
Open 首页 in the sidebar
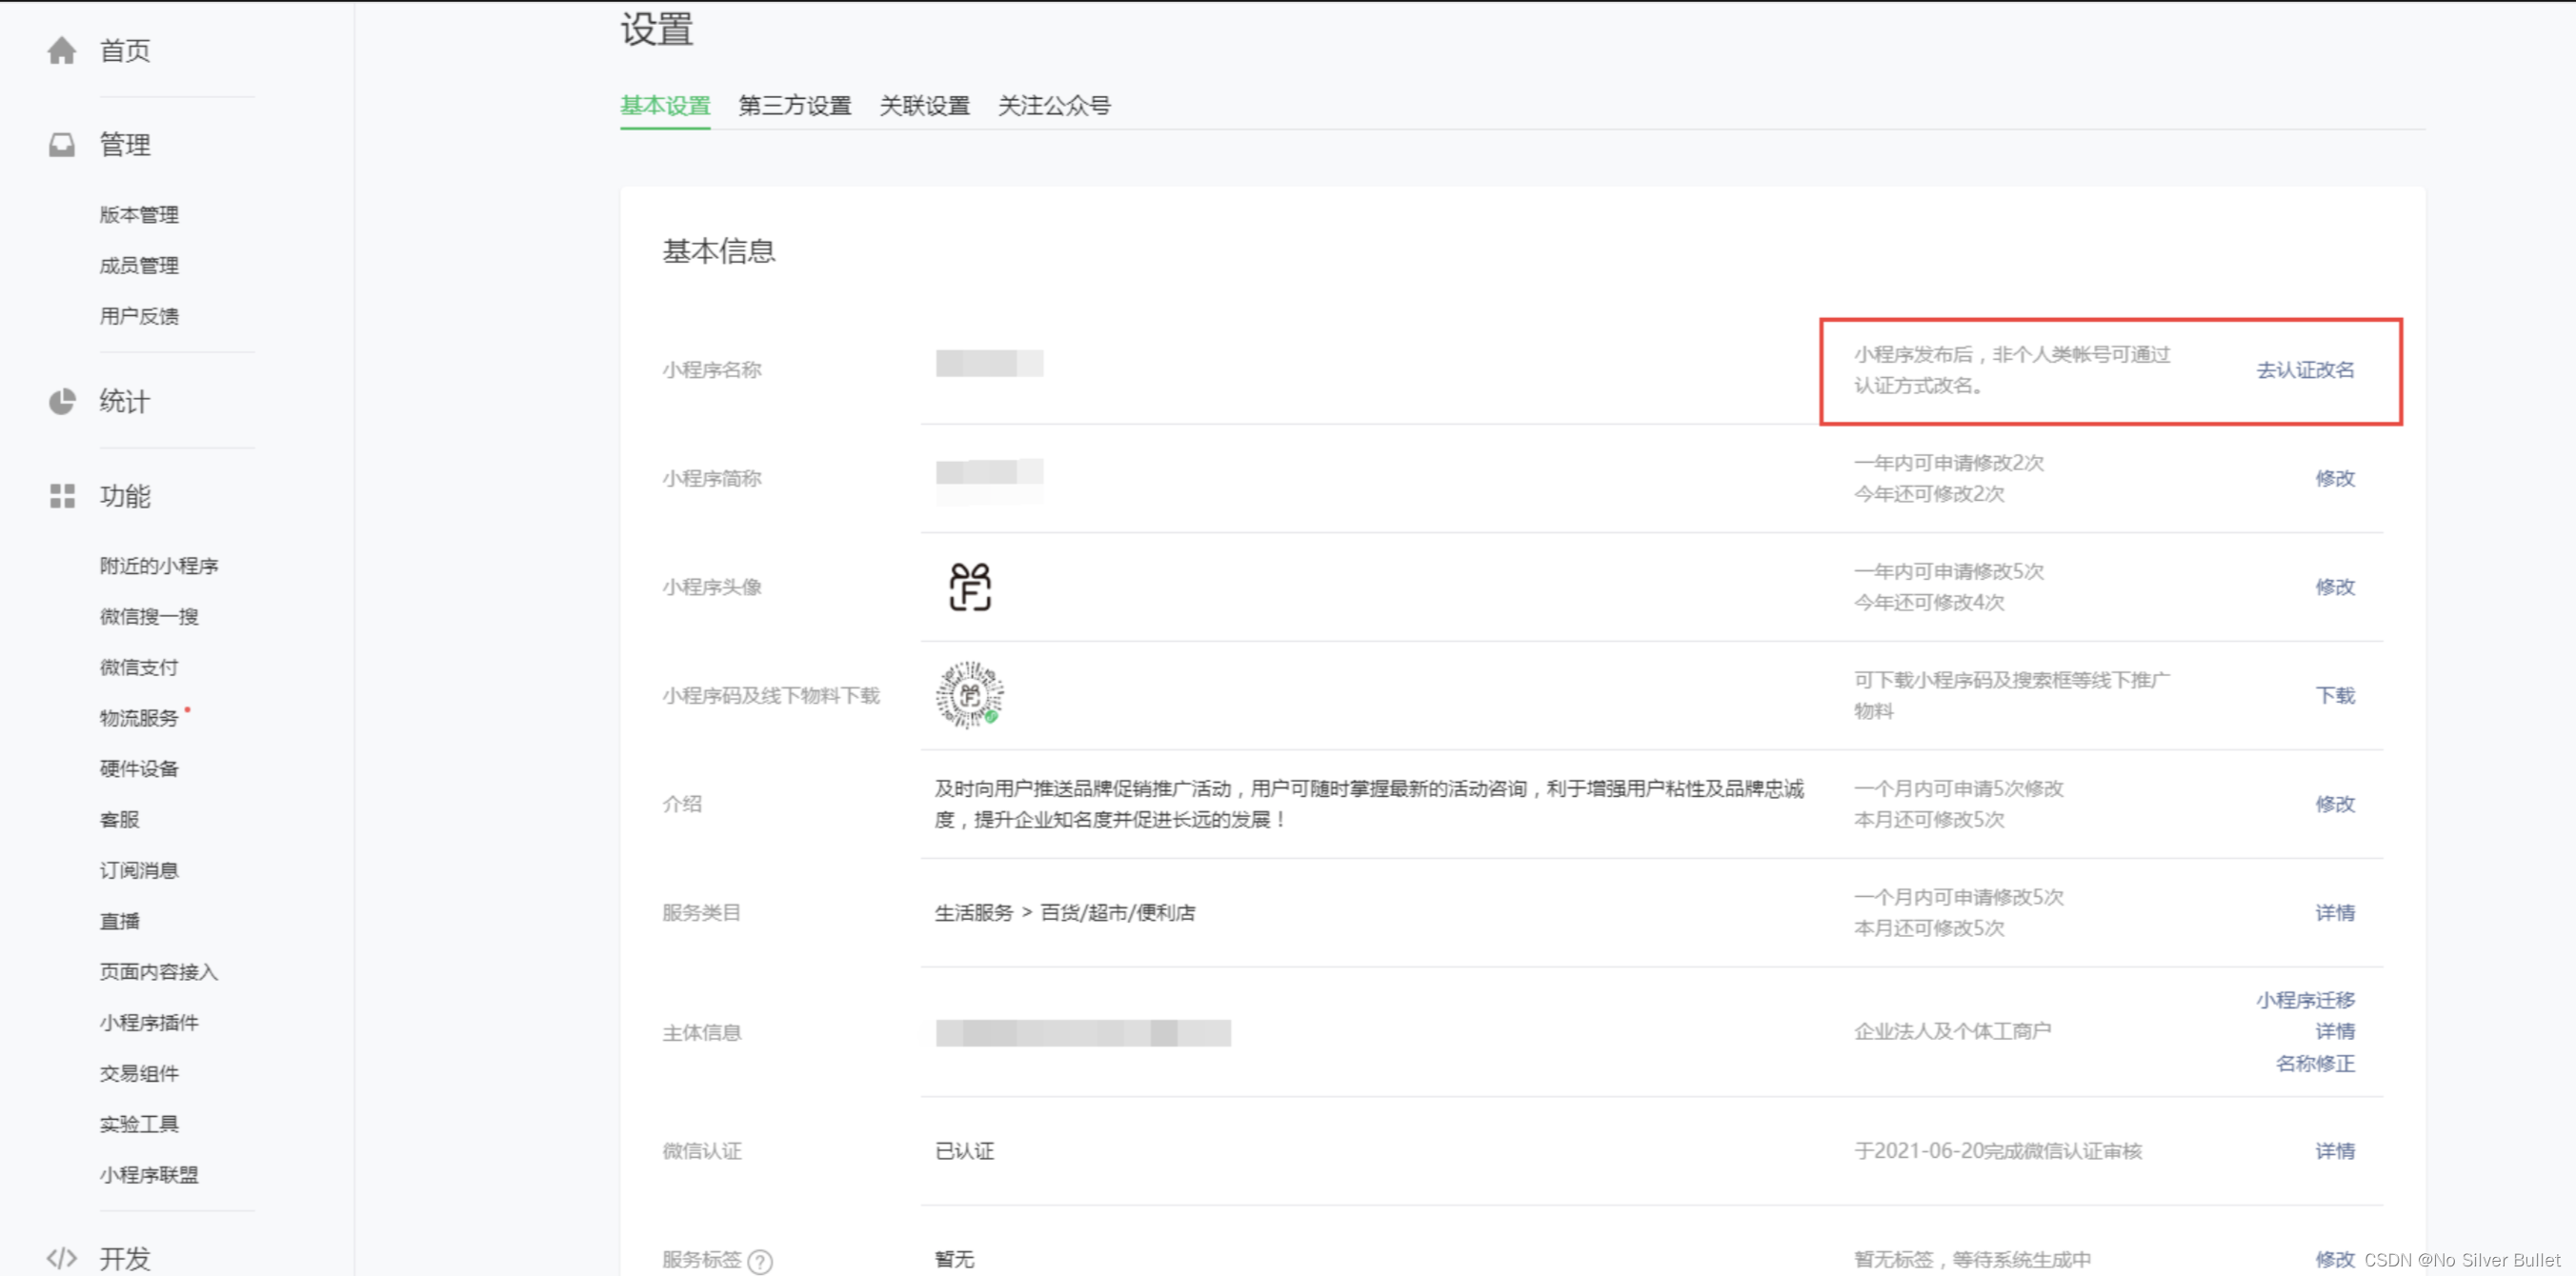(x=125, y=51)
